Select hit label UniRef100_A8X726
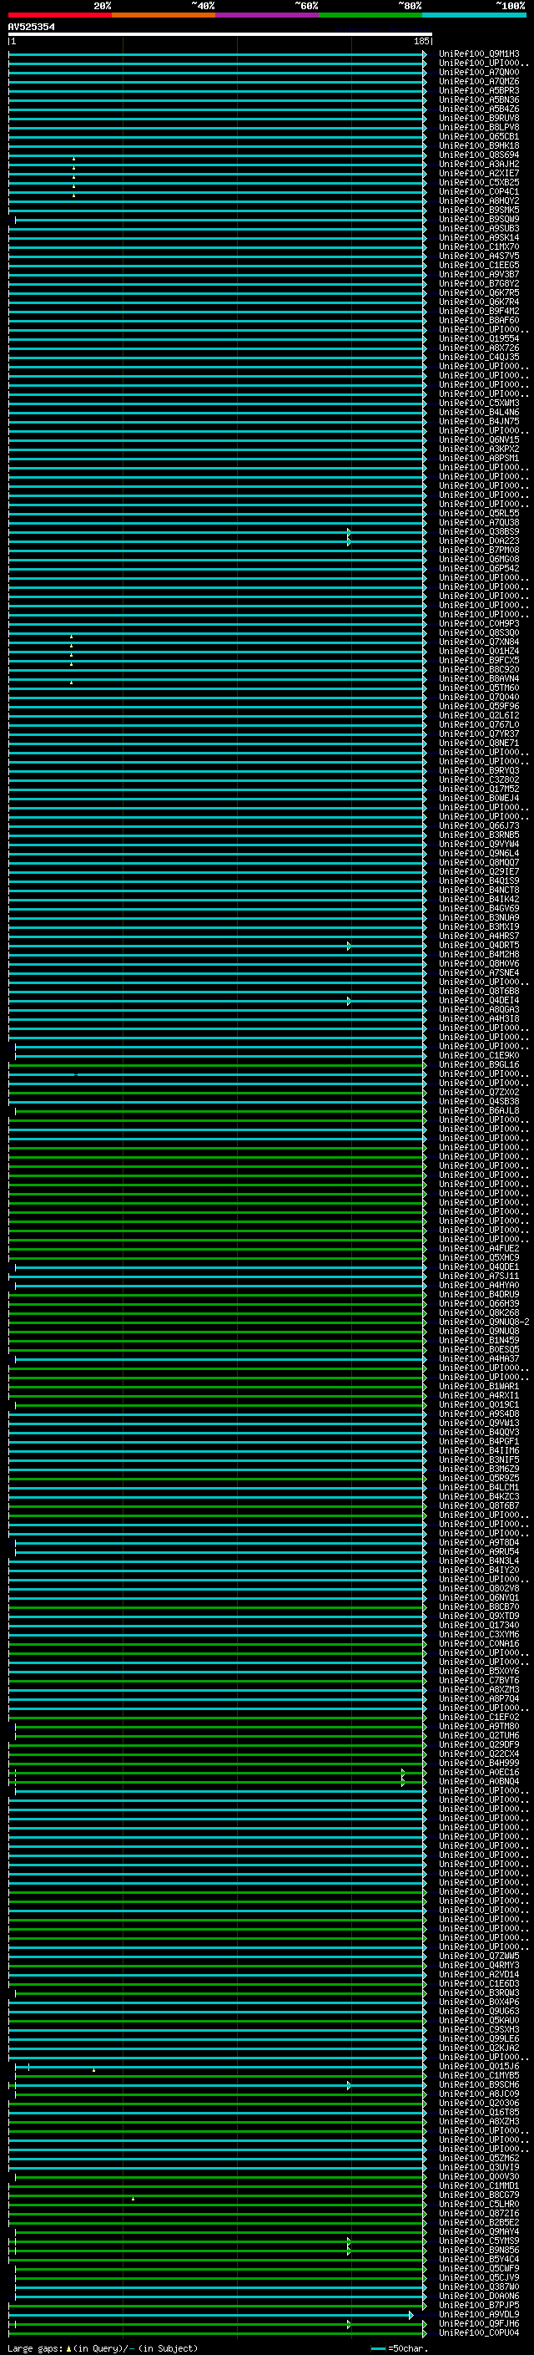 479,348
